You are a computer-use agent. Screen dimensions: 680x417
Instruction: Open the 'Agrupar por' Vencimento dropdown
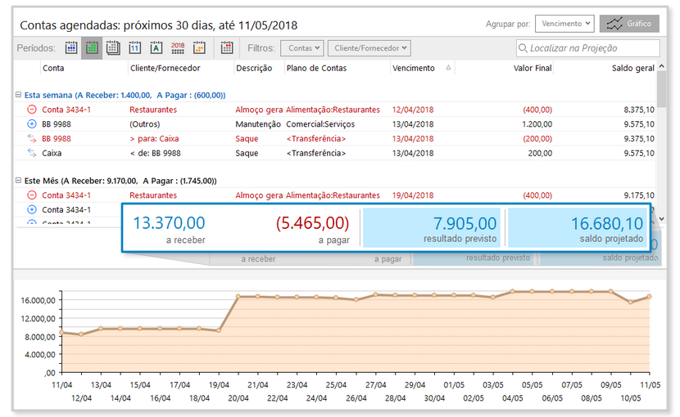[x=564, y=24]
